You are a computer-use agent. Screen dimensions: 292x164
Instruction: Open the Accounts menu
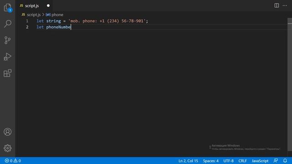point(7,132)
